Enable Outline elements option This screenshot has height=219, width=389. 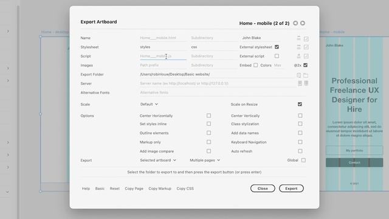(x=208, y=133)
